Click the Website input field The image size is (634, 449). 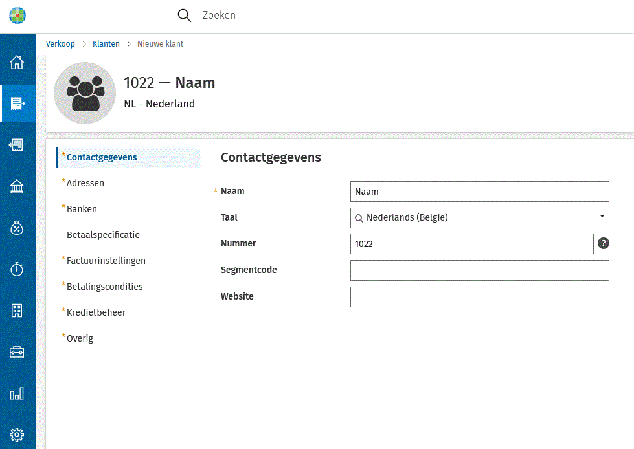(x=479, y=297)
